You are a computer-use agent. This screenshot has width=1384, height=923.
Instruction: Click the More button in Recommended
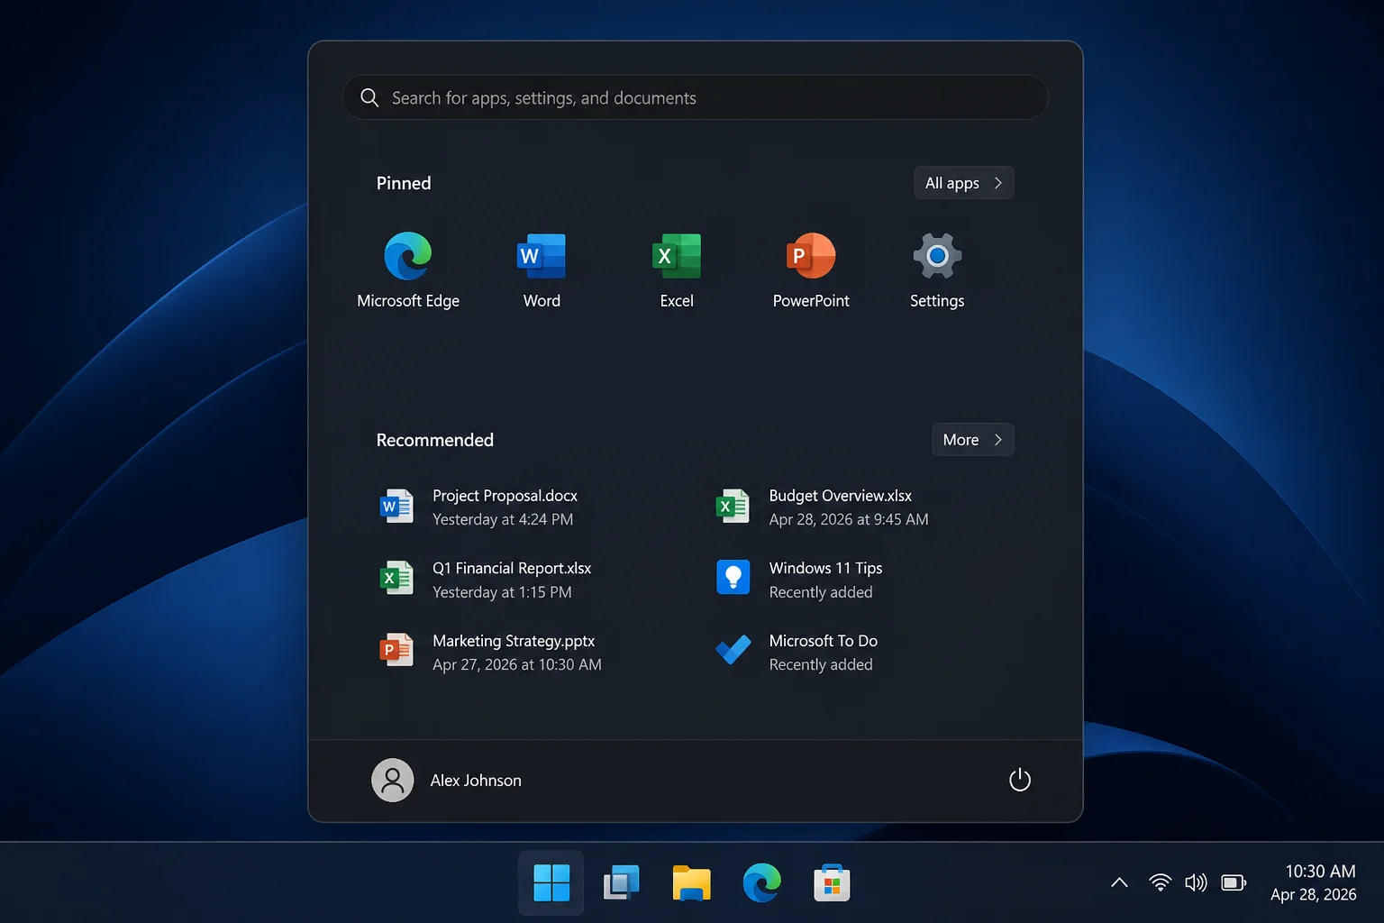pos(973,440)
